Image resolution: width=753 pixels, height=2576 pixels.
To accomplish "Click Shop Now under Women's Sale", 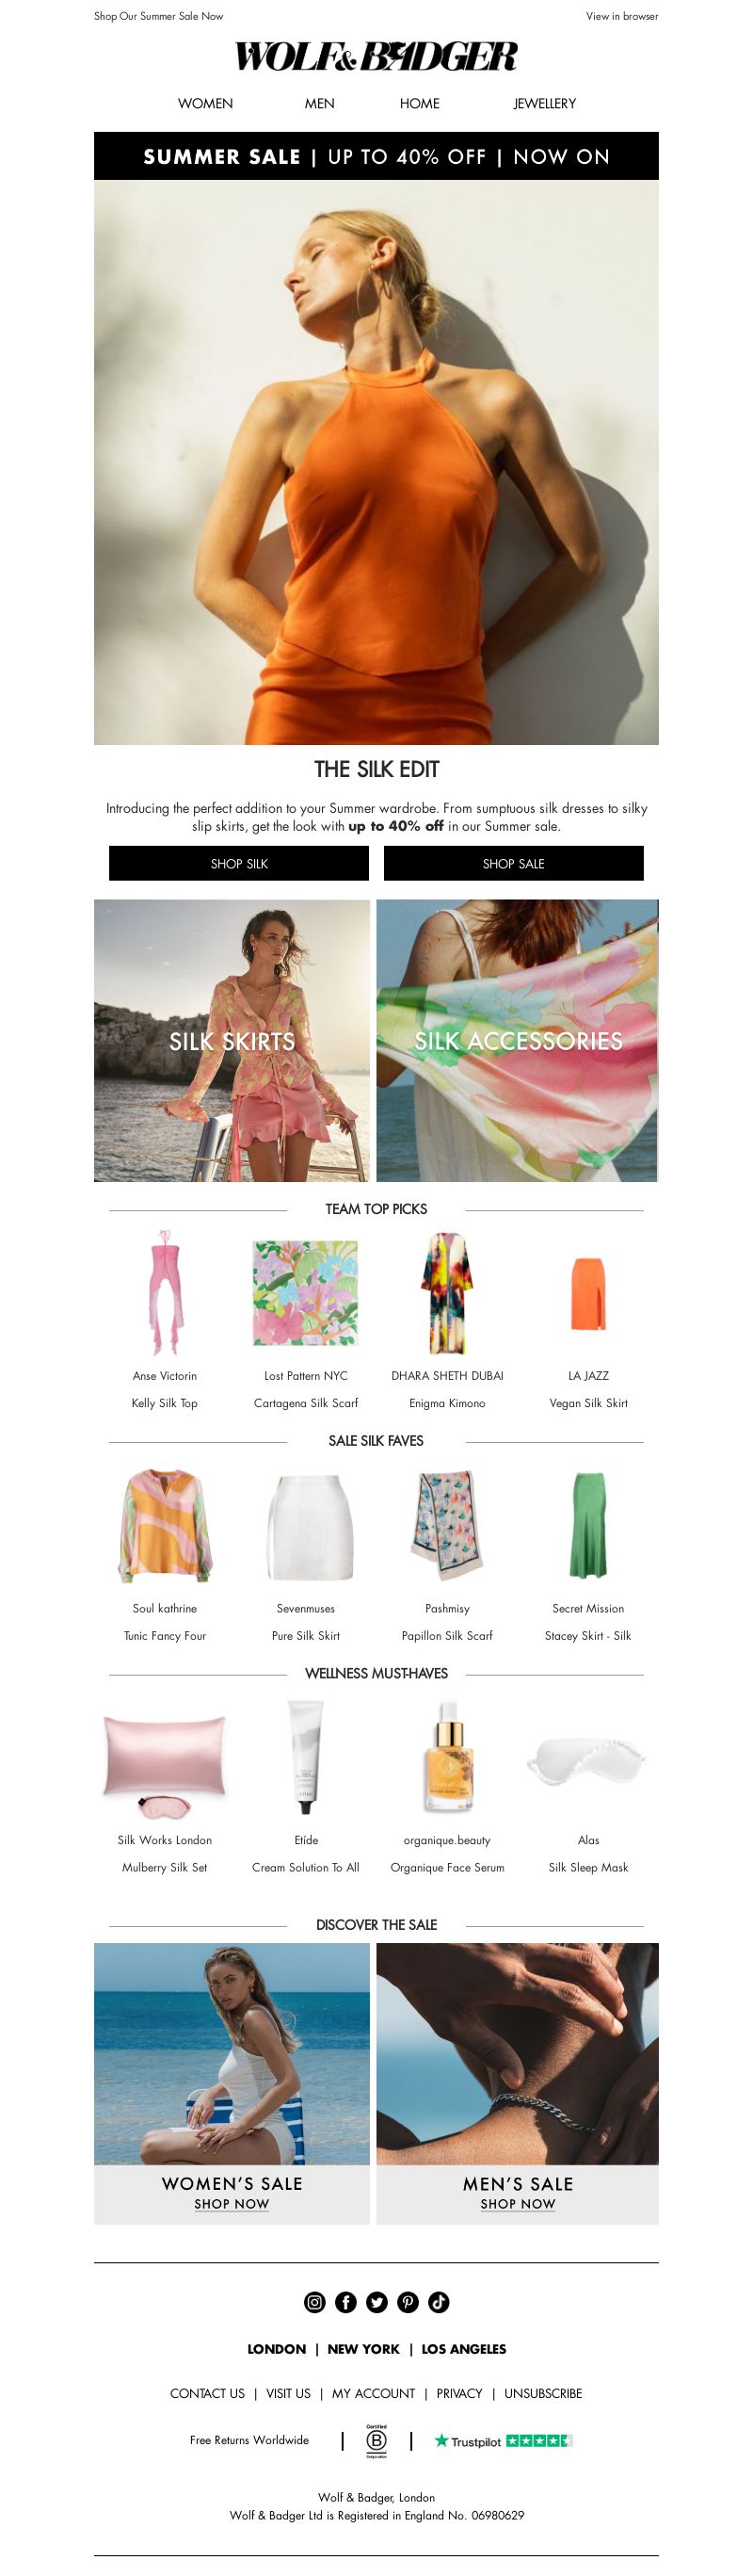I will pos(232,2202).
